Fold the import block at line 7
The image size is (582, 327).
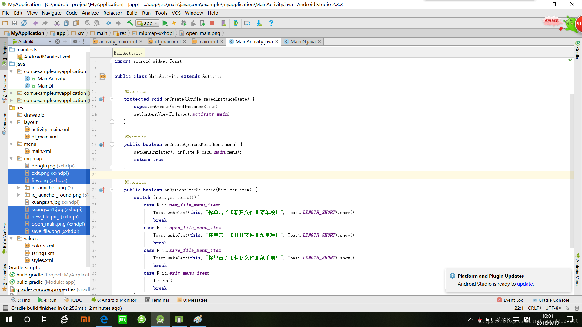(x=112, y=61)
